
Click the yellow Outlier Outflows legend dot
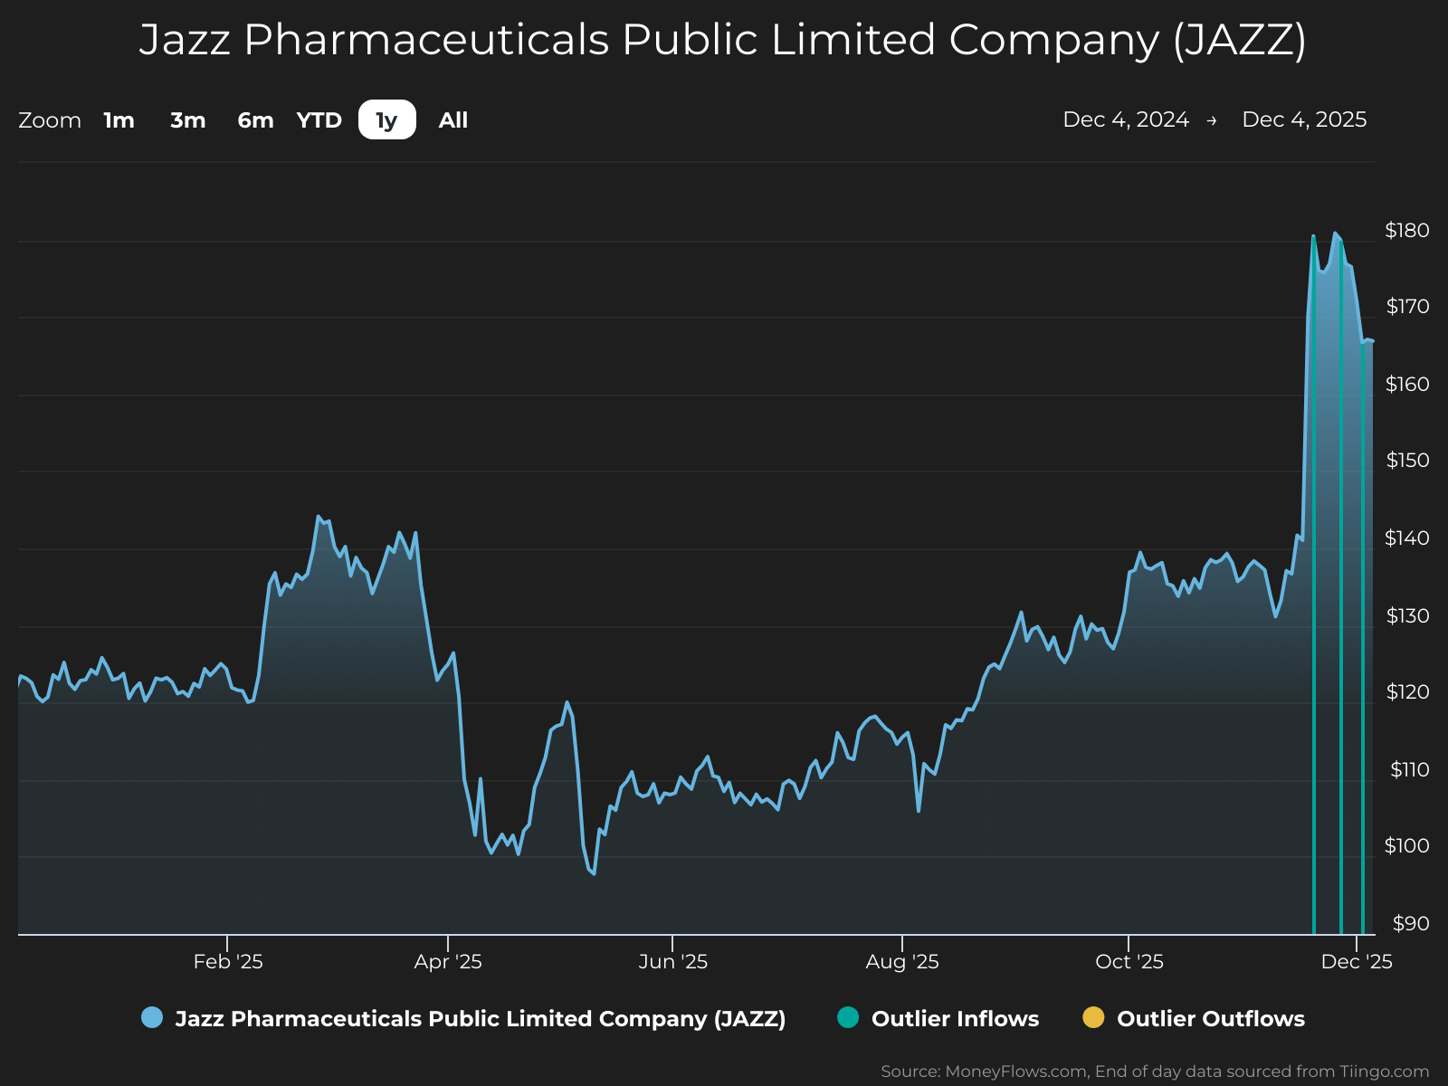tap(1093, 1017)
